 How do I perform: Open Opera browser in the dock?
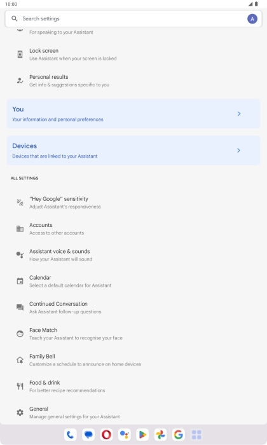[106, 434]
